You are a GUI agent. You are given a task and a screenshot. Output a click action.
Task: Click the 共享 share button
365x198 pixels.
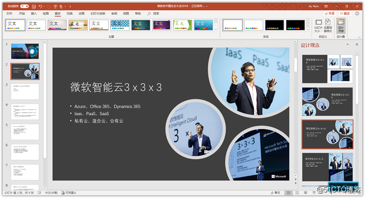coord(330,13)
